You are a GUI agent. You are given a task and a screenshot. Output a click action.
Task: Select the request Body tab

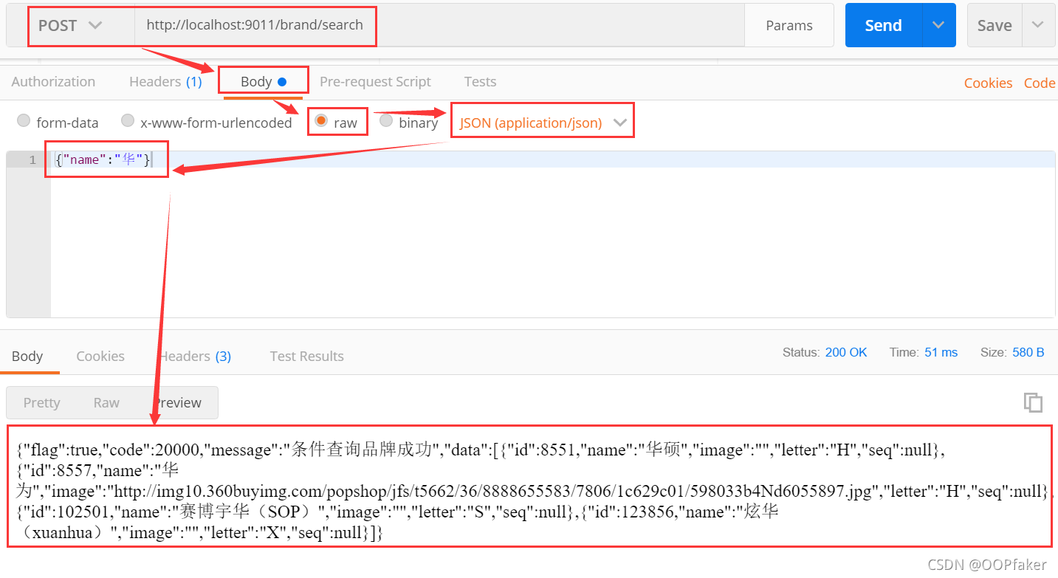[x=264, y=82]
